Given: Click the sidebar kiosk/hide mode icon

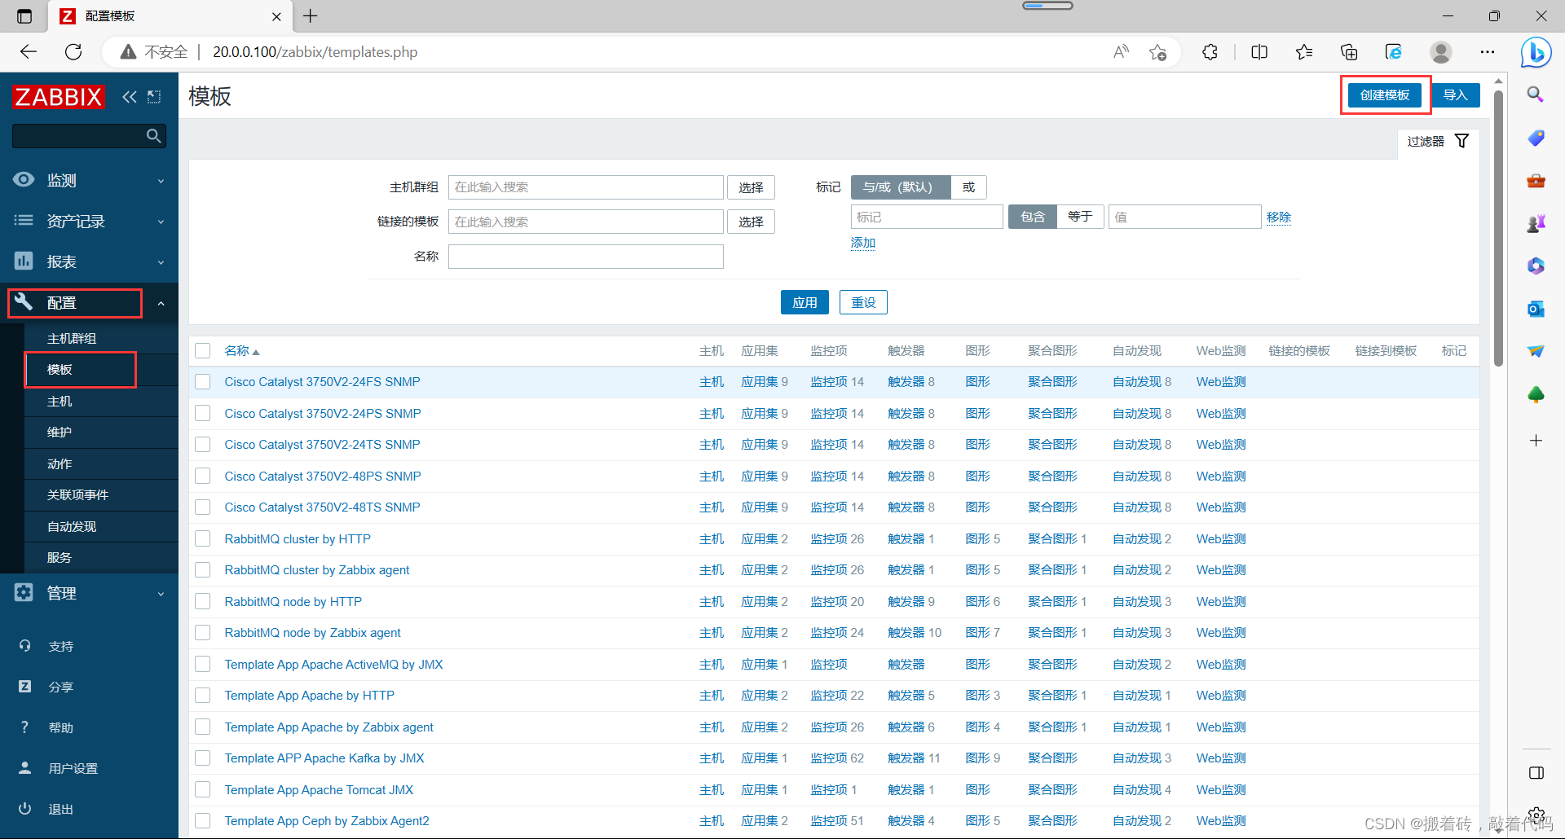Looking at the screenshot, I should 154,97.
